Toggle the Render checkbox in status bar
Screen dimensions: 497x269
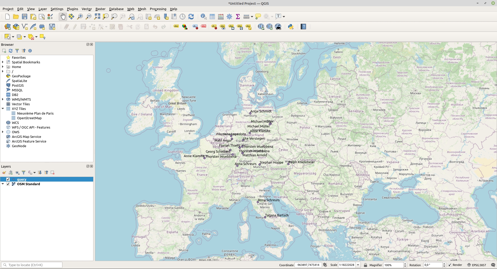pyautogui.click(x=450, y=265)
